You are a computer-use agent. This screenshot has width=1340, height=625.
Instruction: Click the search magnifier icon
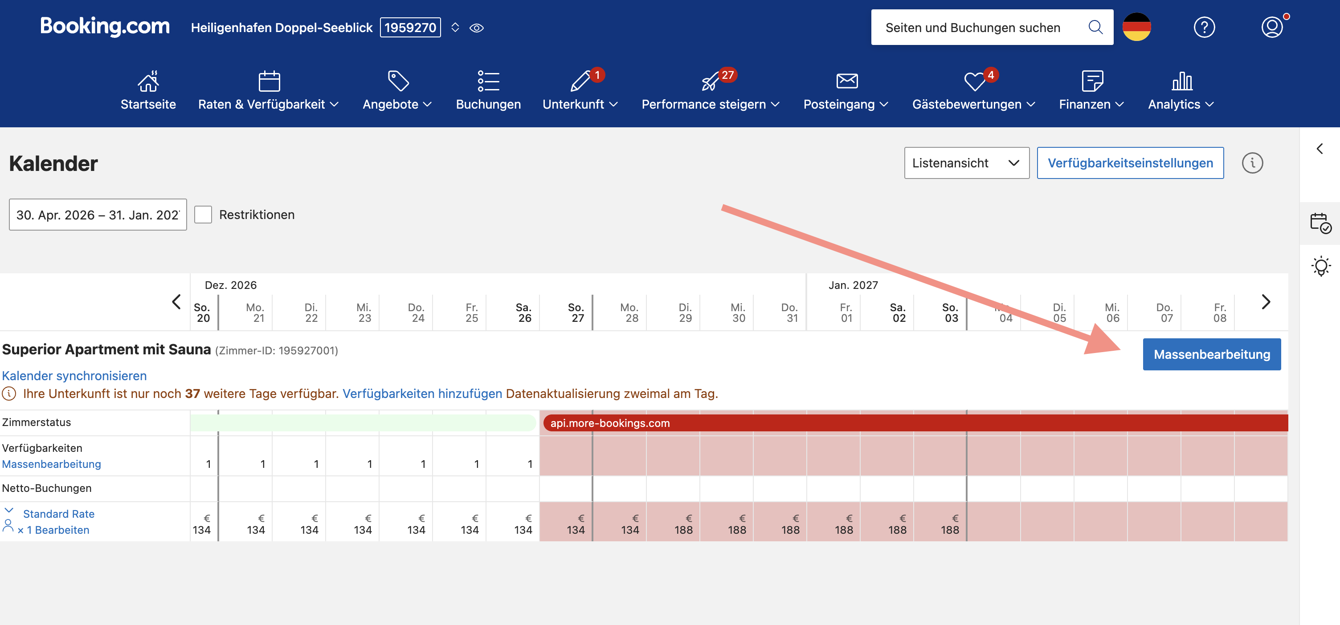click(1095, 27)
